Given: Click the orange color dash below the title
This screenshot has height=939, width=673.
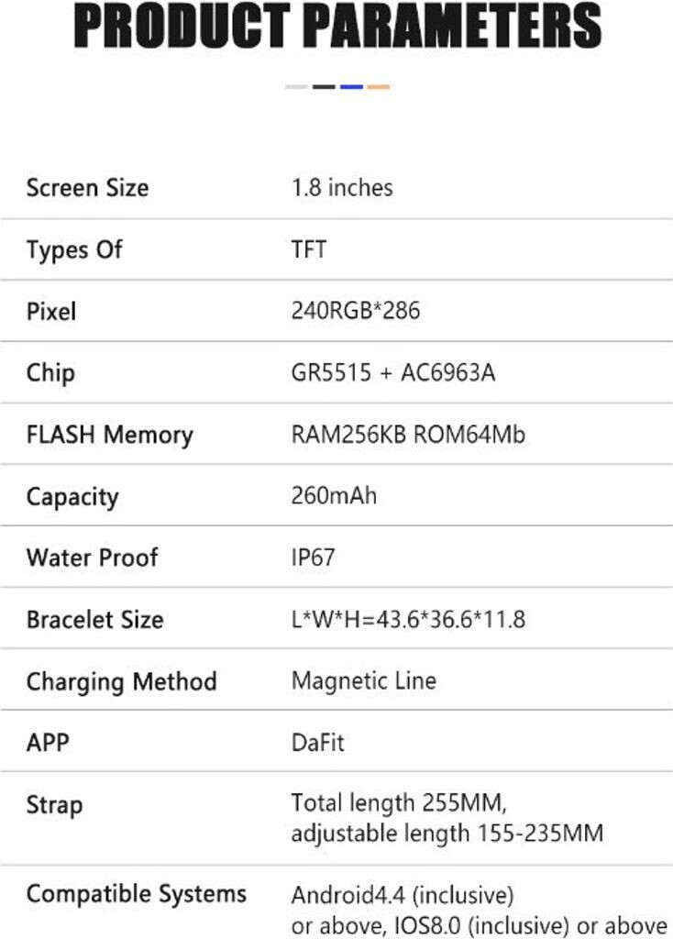Looking at the screenshot, I should pos(379,87).
